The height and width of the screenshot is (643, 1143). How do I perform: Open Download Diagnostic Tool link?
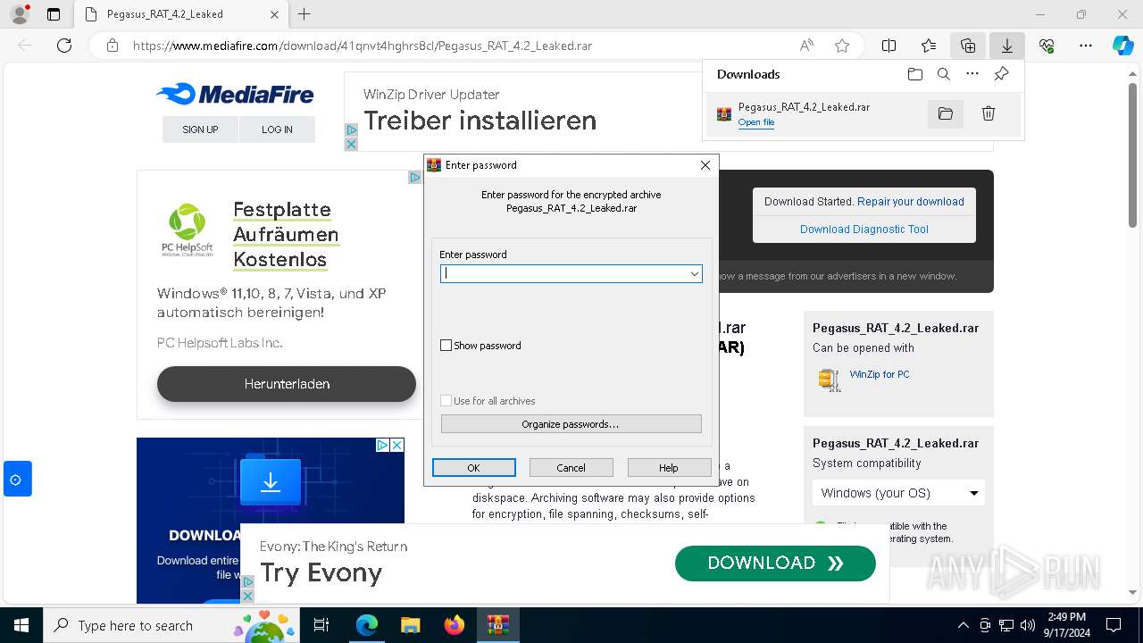pyautogui.click(x=864, y=230)
